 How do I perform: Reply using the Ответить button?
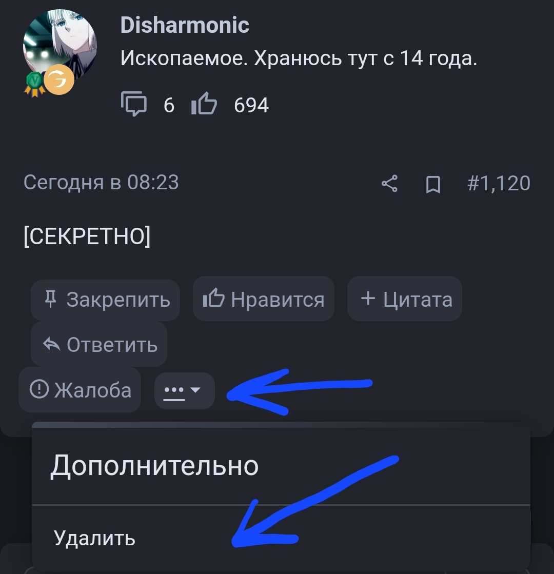99,345
